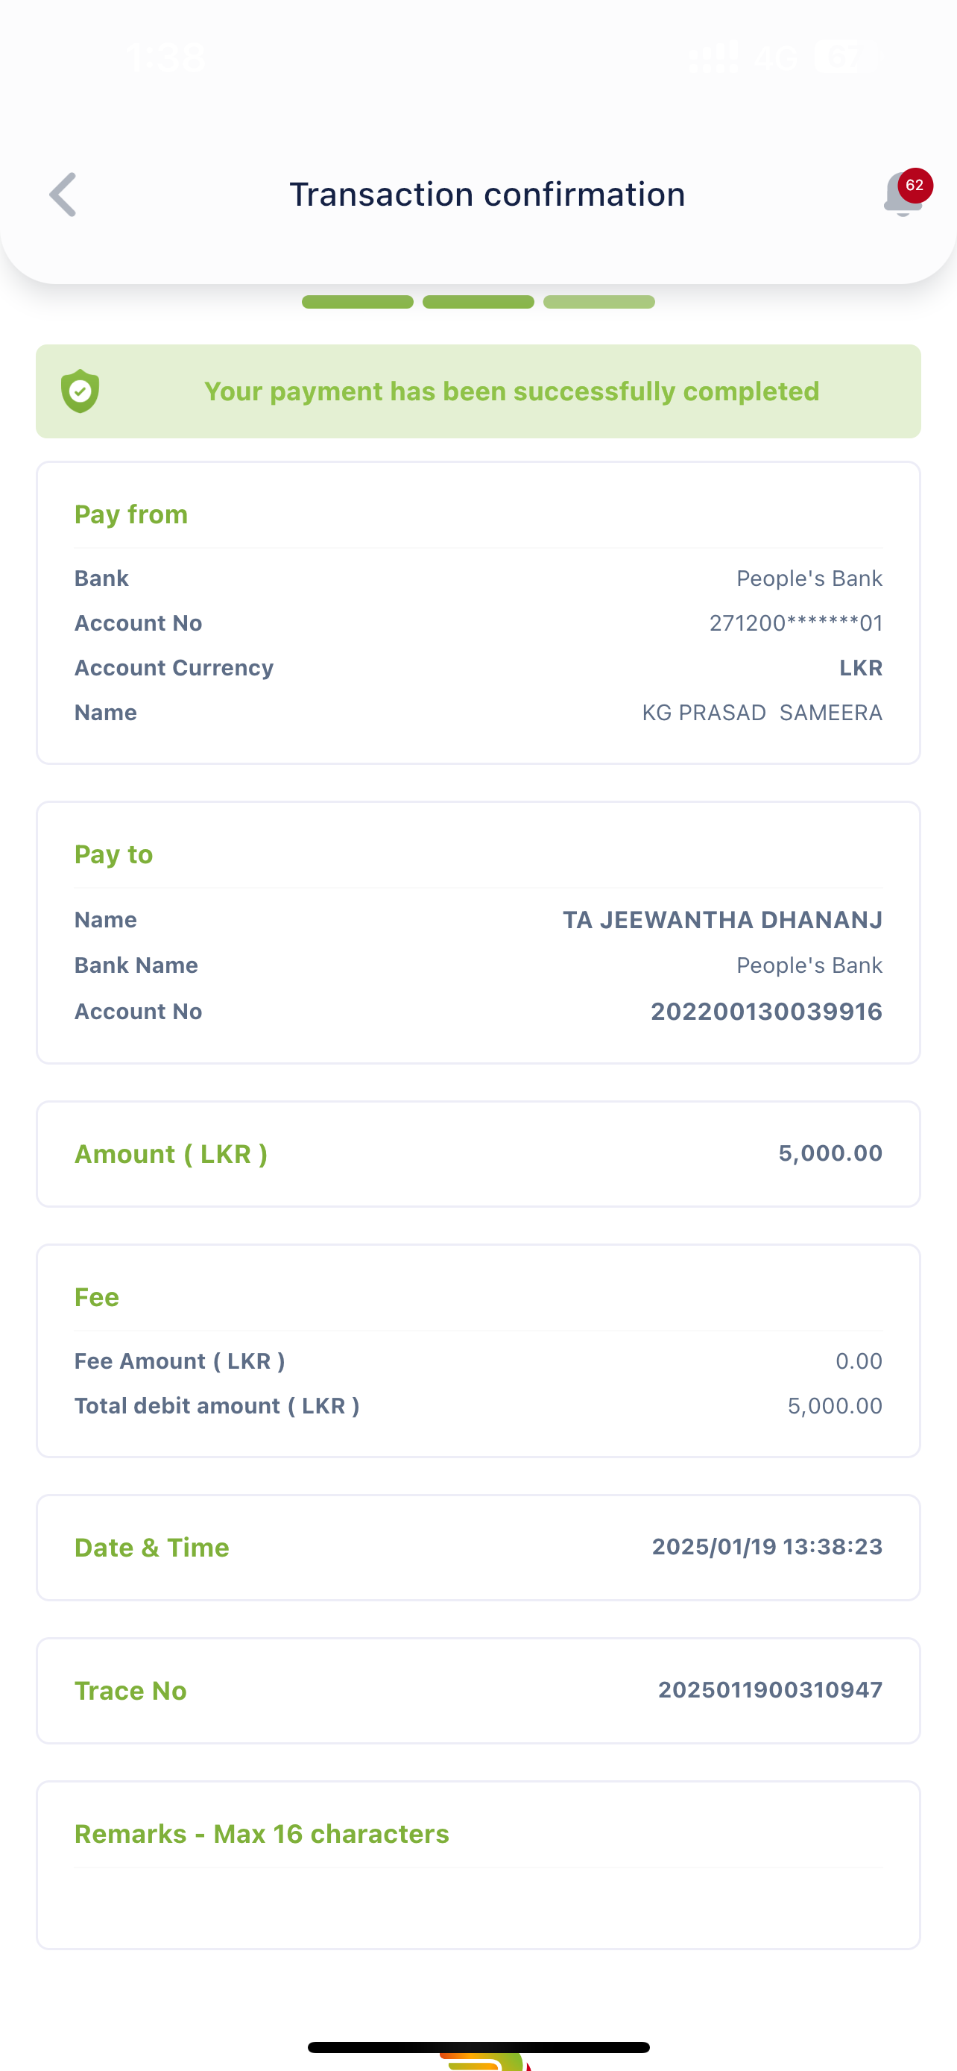Tap the payment successfully completed banner text

(x=511, y=391)
